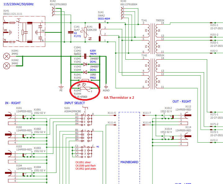Select the T142 transformer symbol

coord(153,73)
